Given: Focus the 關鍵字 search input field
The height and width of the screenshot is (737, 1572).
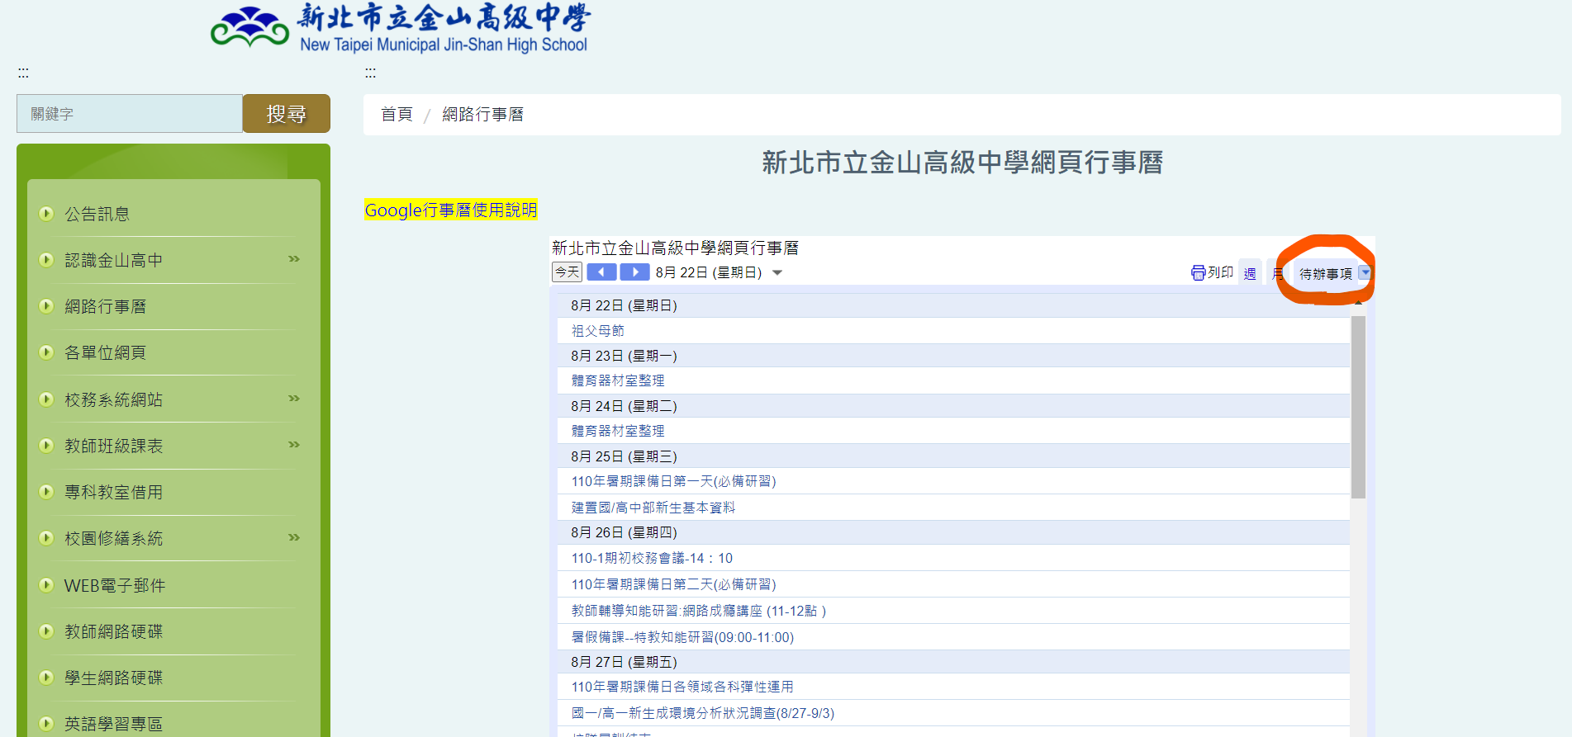Looking at the screenshot, I should point(130,113).
